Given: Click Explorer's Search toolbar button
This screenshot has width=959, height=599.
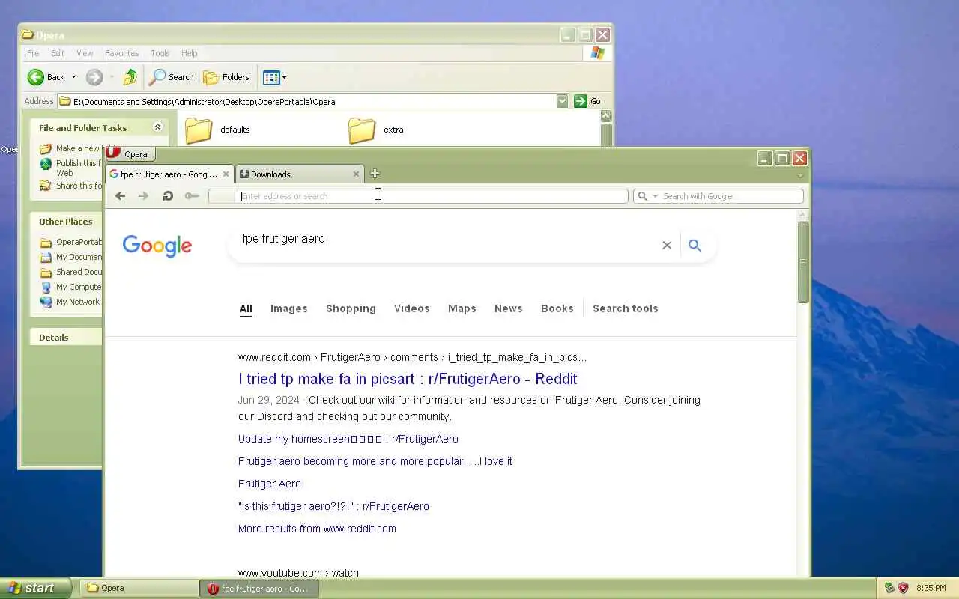Looking at the screenshot, I should click(172, 77).
